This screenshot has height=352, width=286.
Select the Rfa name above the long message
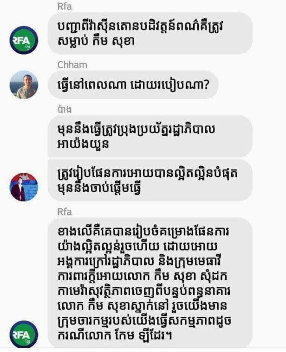[65, 212]
